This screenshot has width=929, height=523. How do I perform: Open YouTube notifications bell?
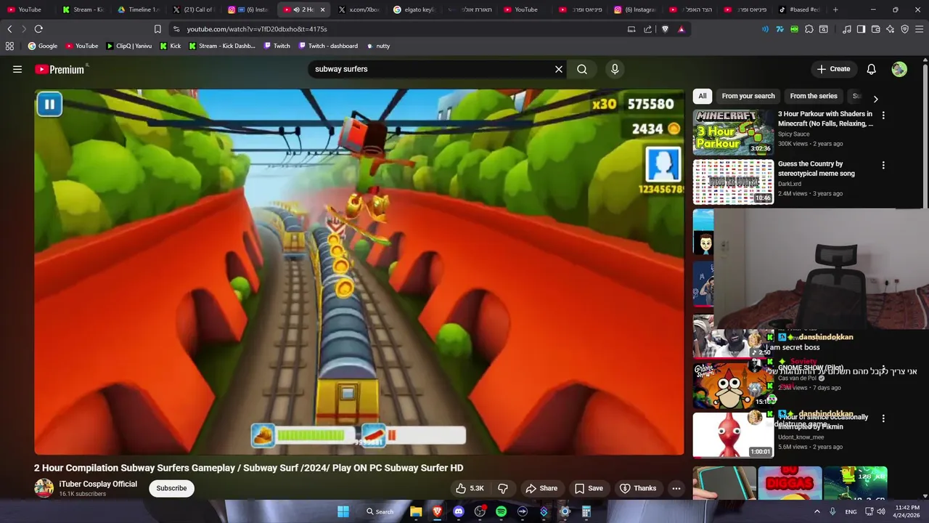(x=872, y=69)
